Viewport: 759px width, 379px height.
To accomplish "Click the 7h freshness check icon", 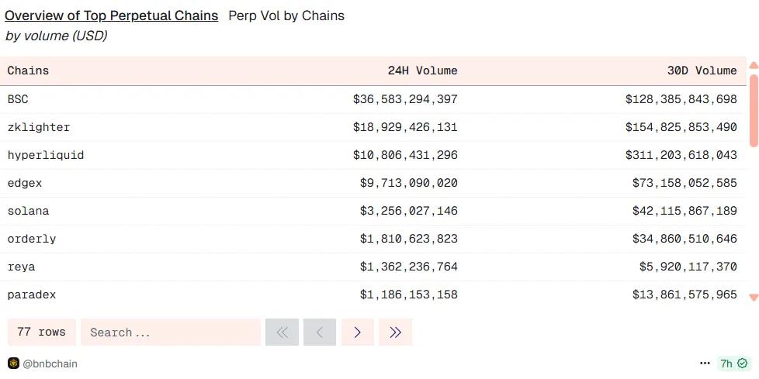I will coord(742,363).
